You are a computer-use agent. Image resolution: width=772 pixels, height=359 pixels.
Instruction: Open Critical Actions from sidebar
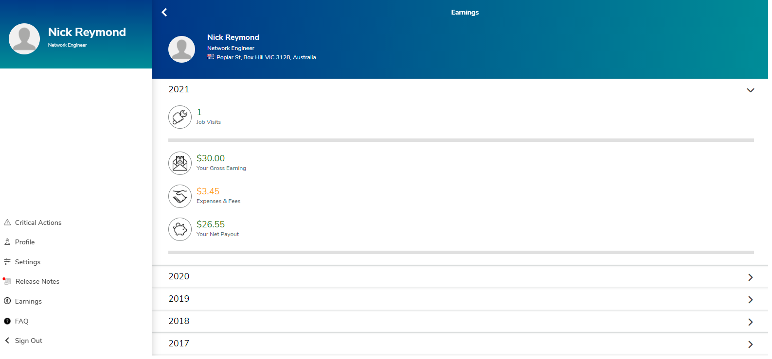coord(38,222)
